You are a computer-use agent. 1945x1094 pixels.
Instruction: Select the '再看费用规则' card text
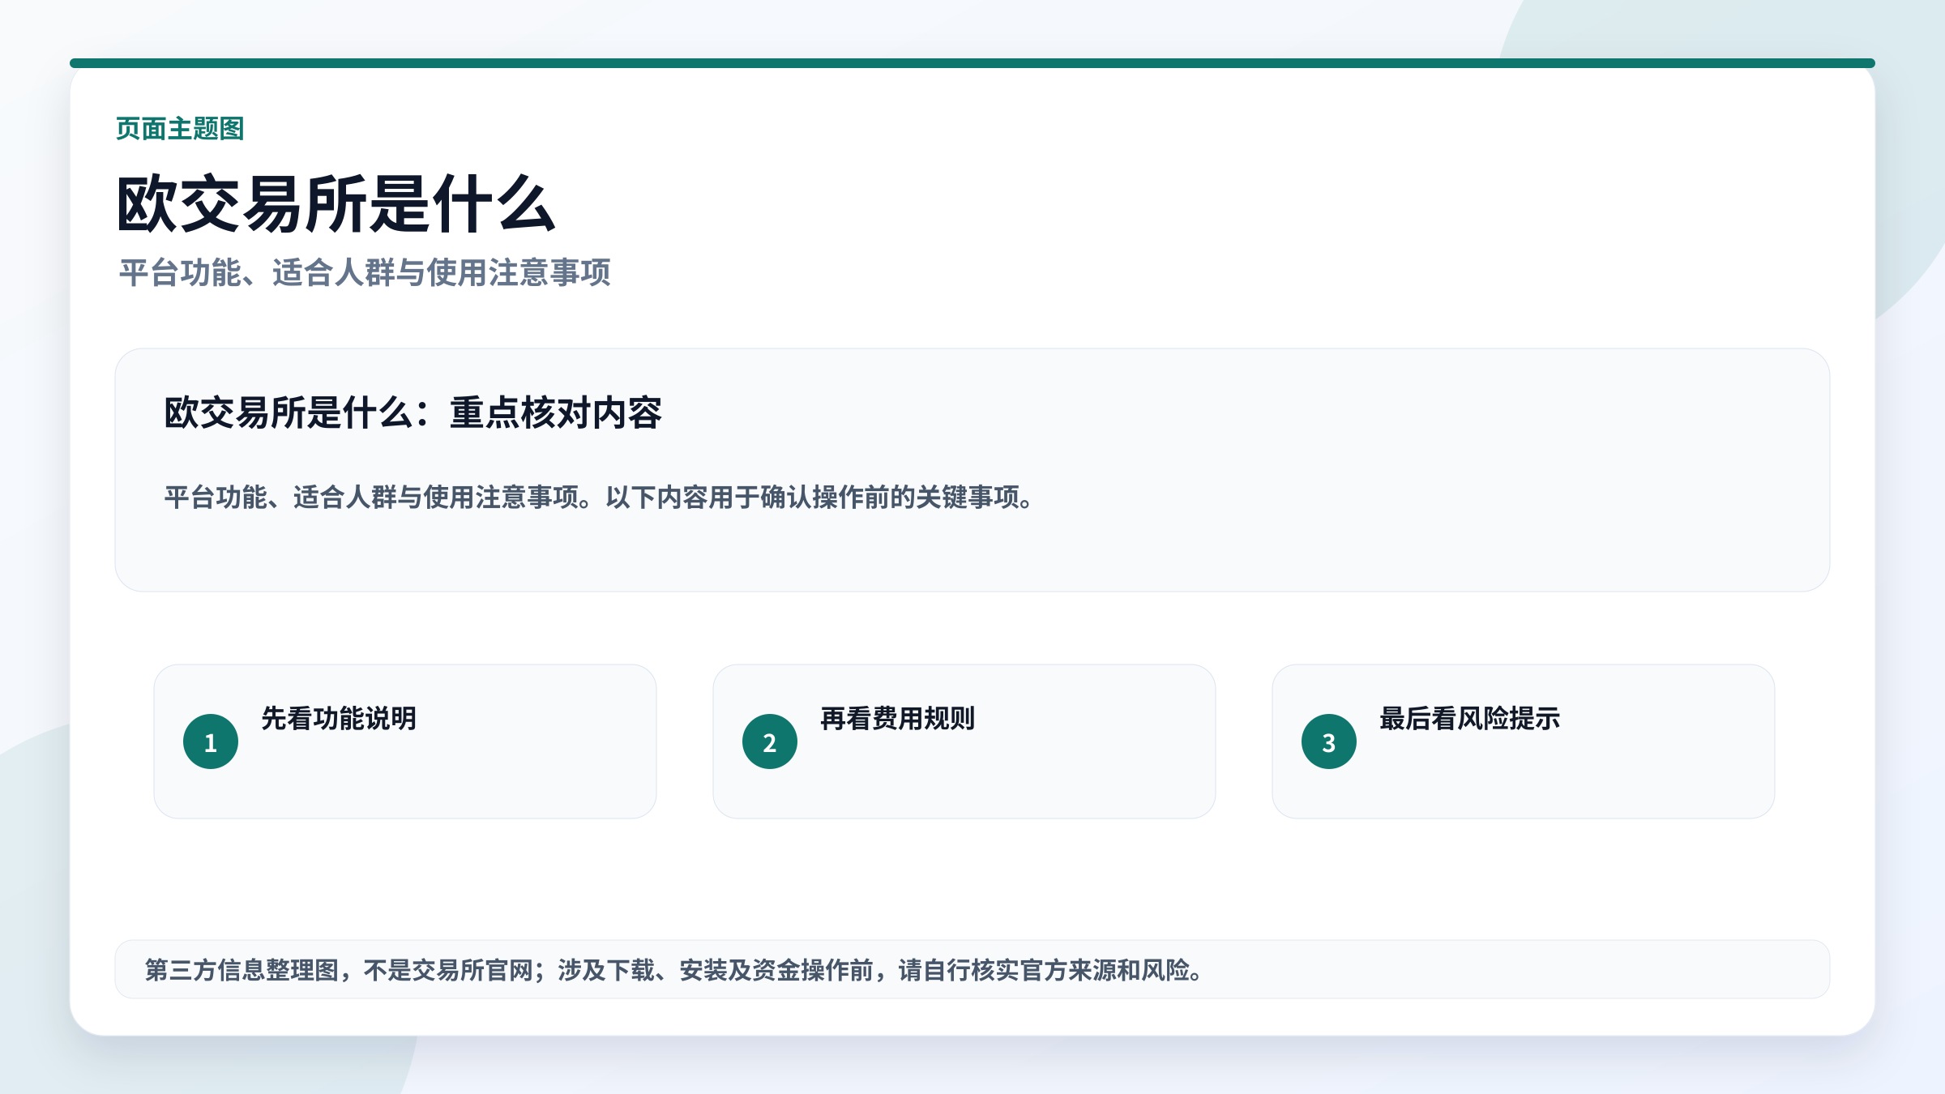[x=897, y=719]
